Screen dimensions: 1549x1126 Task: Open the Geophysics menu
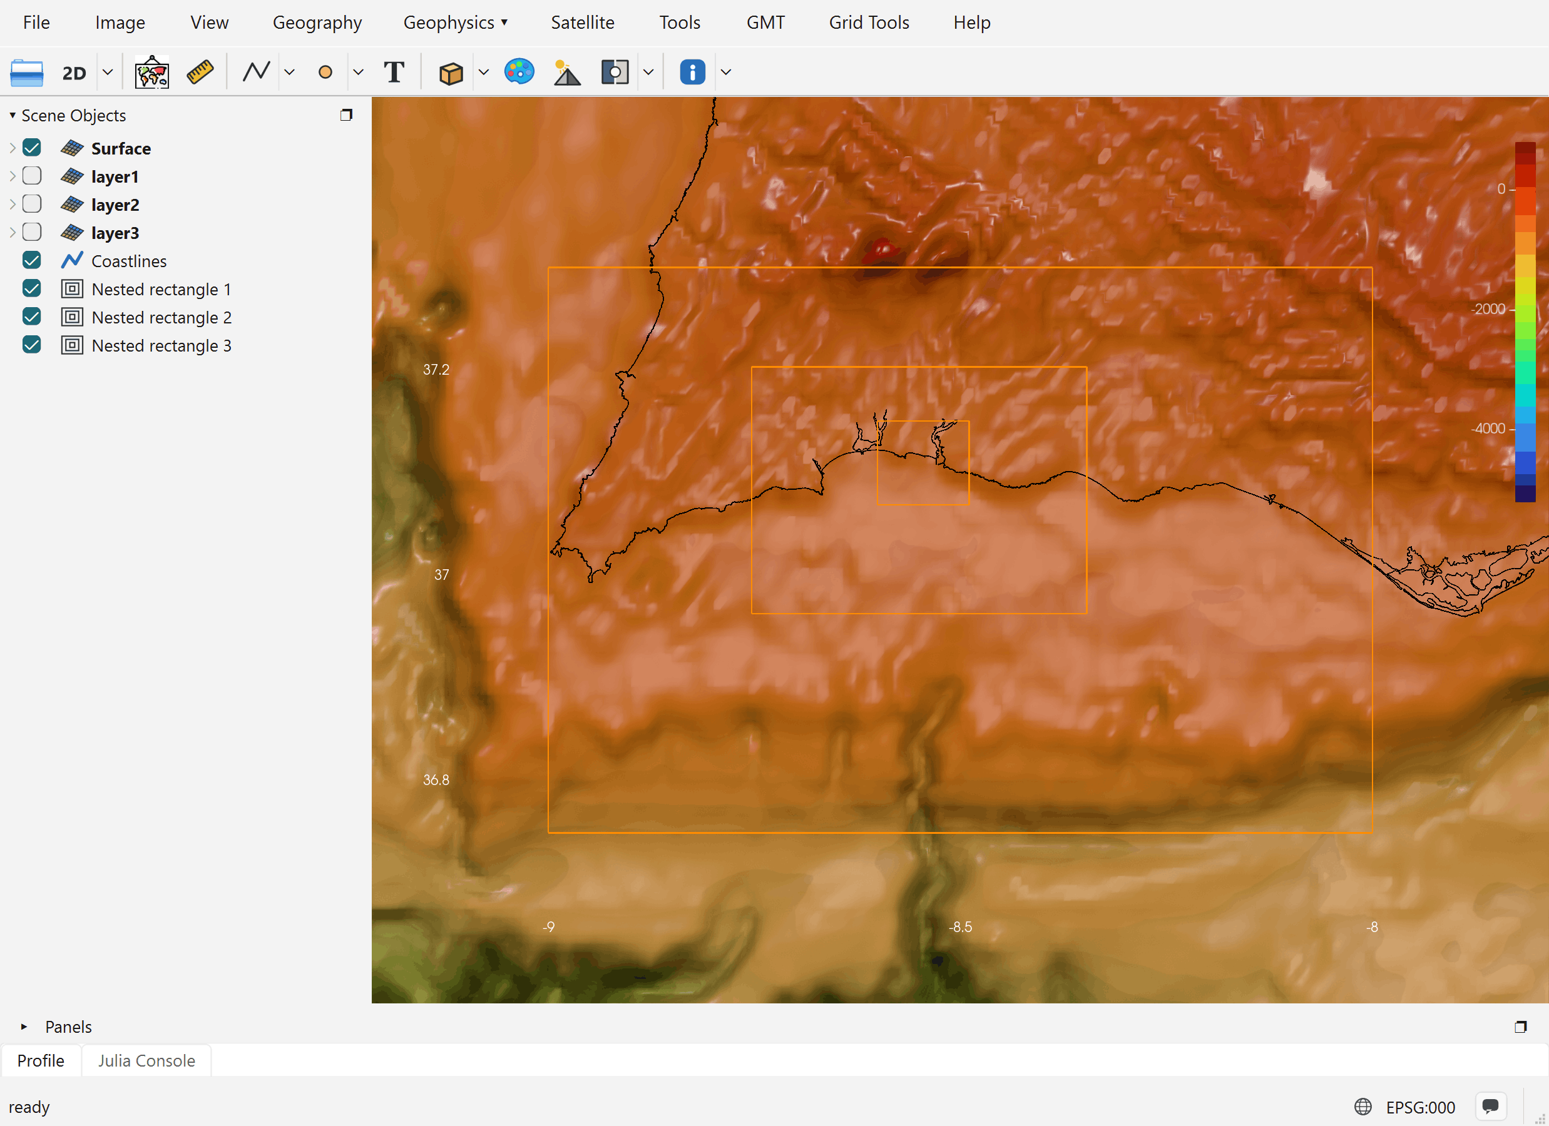[455, 23]
